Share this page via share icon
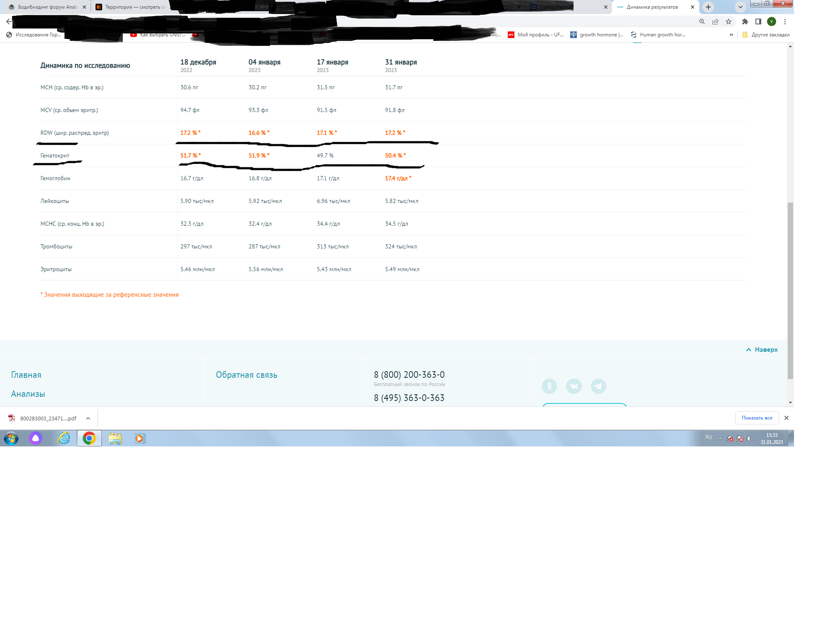 (715, 21)
